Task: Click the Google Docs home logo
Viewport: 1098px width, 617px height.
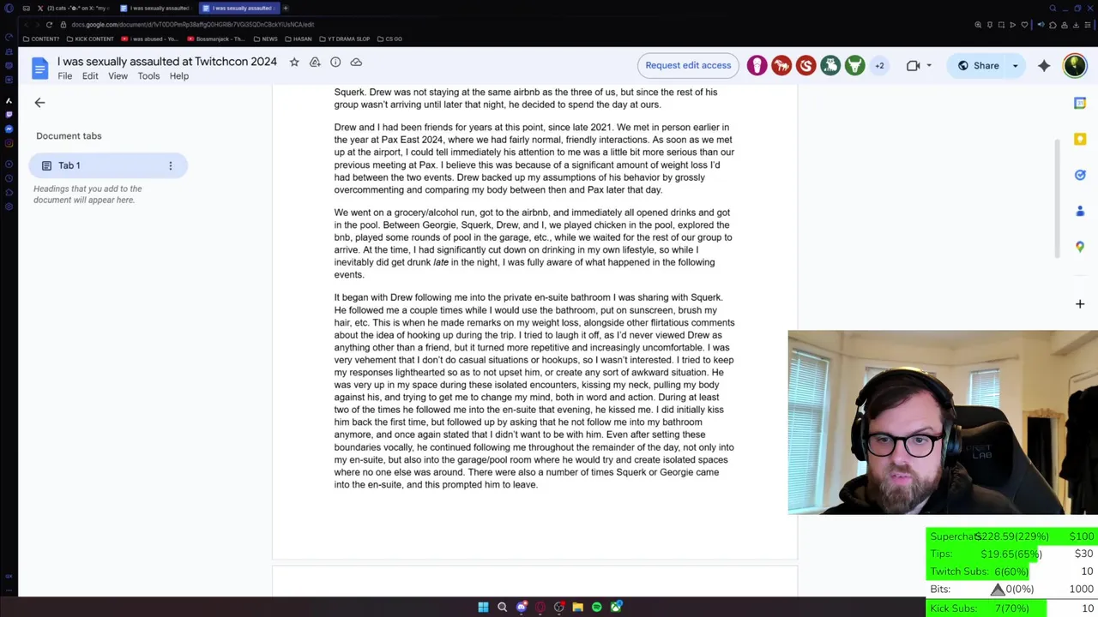Action: pyautogui.click(x=39, y=69)
